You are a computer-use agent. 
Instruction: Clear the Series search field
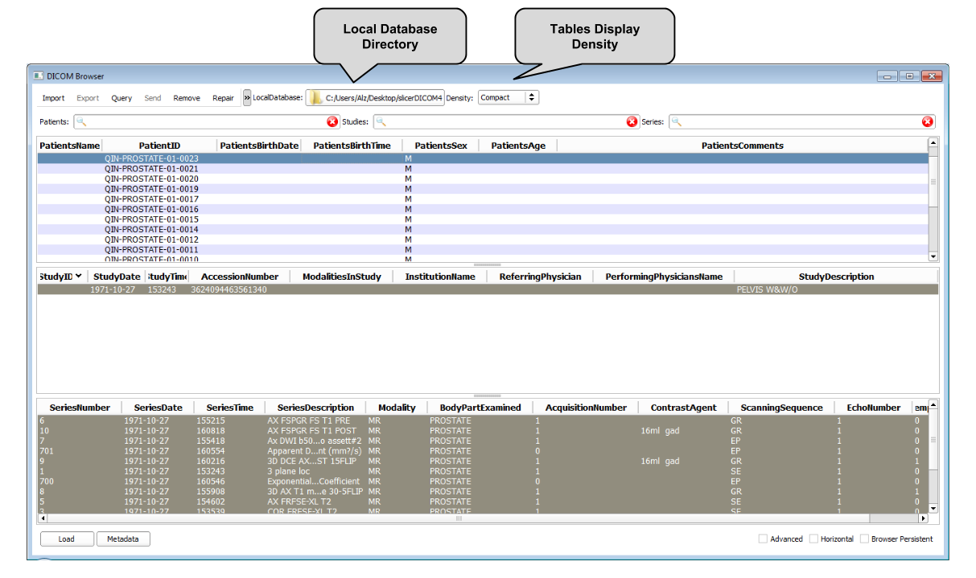(x=927, y=121)
